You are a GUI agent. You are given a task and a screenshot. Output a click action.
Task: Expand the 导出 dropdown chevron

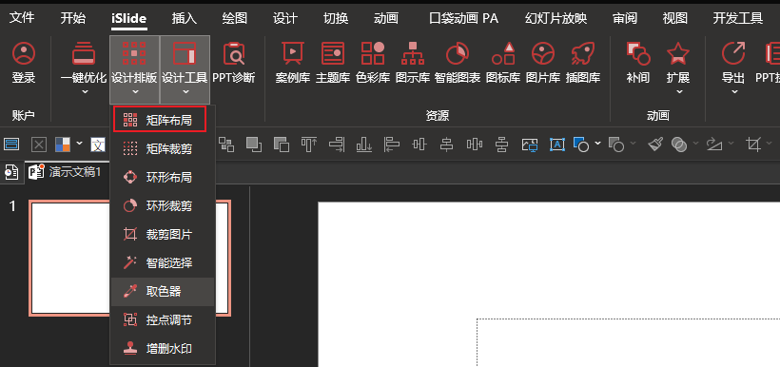[x=733, y=91]
